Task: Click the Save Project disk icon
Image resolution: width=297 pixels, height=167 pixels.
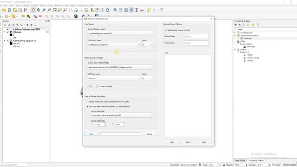Action: click(9, 10)
